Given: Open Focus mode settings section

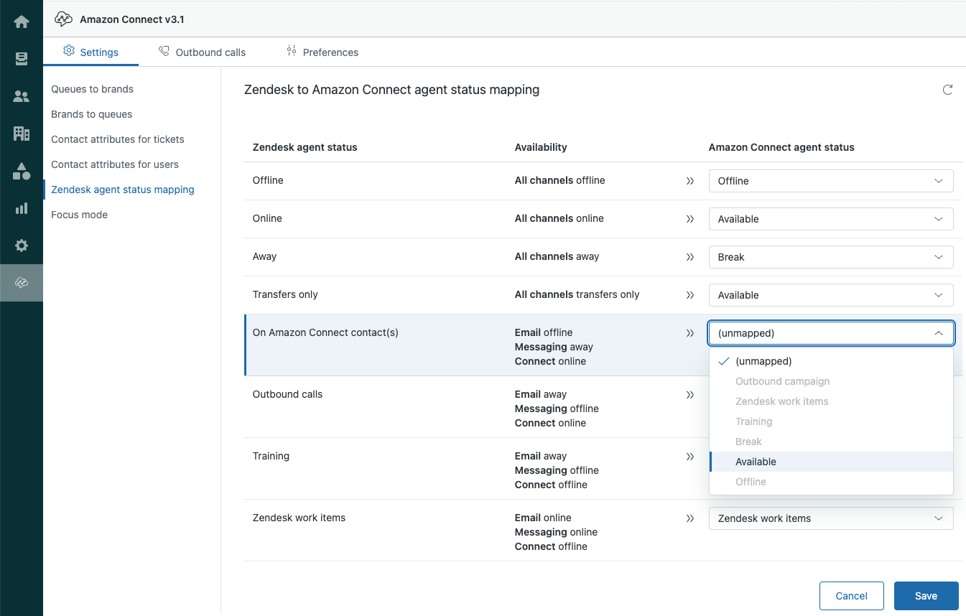Looking at the screenshot, I should click(79, 215).
